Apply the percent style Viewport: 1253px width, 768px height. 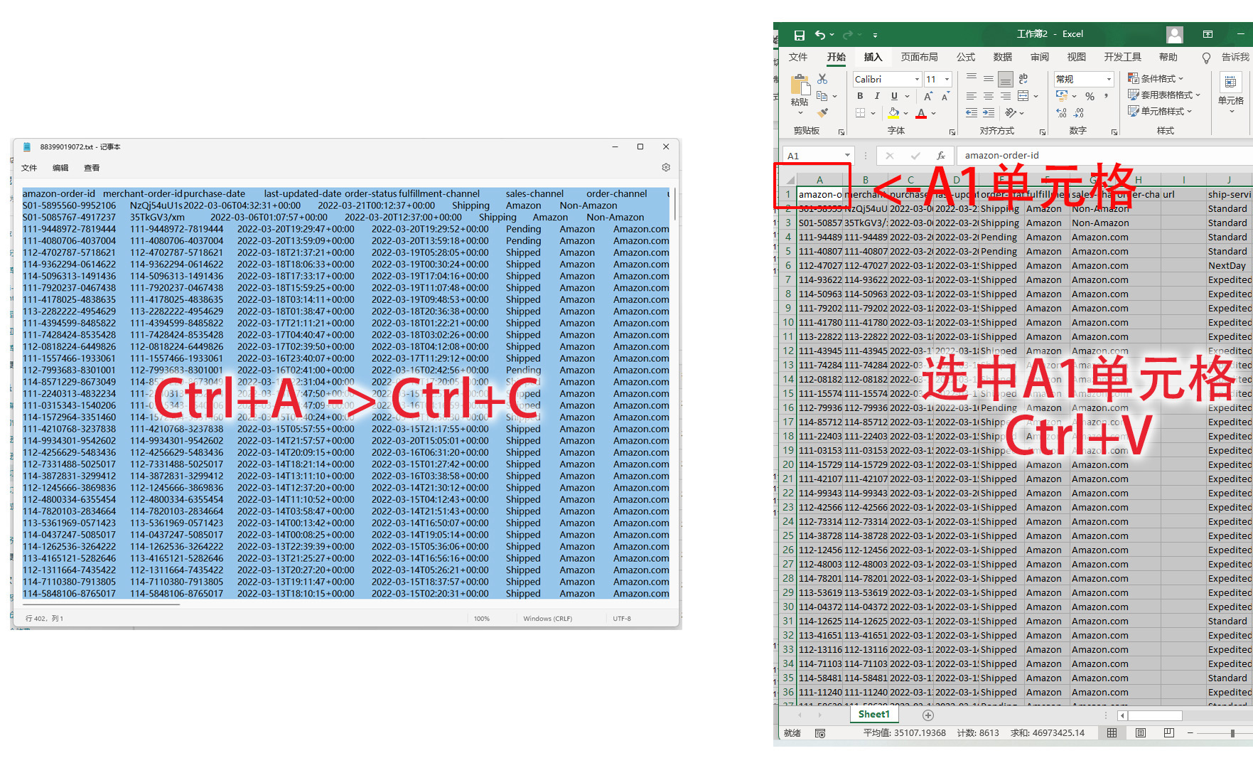pyautogui.click(x=1090, y=96)
